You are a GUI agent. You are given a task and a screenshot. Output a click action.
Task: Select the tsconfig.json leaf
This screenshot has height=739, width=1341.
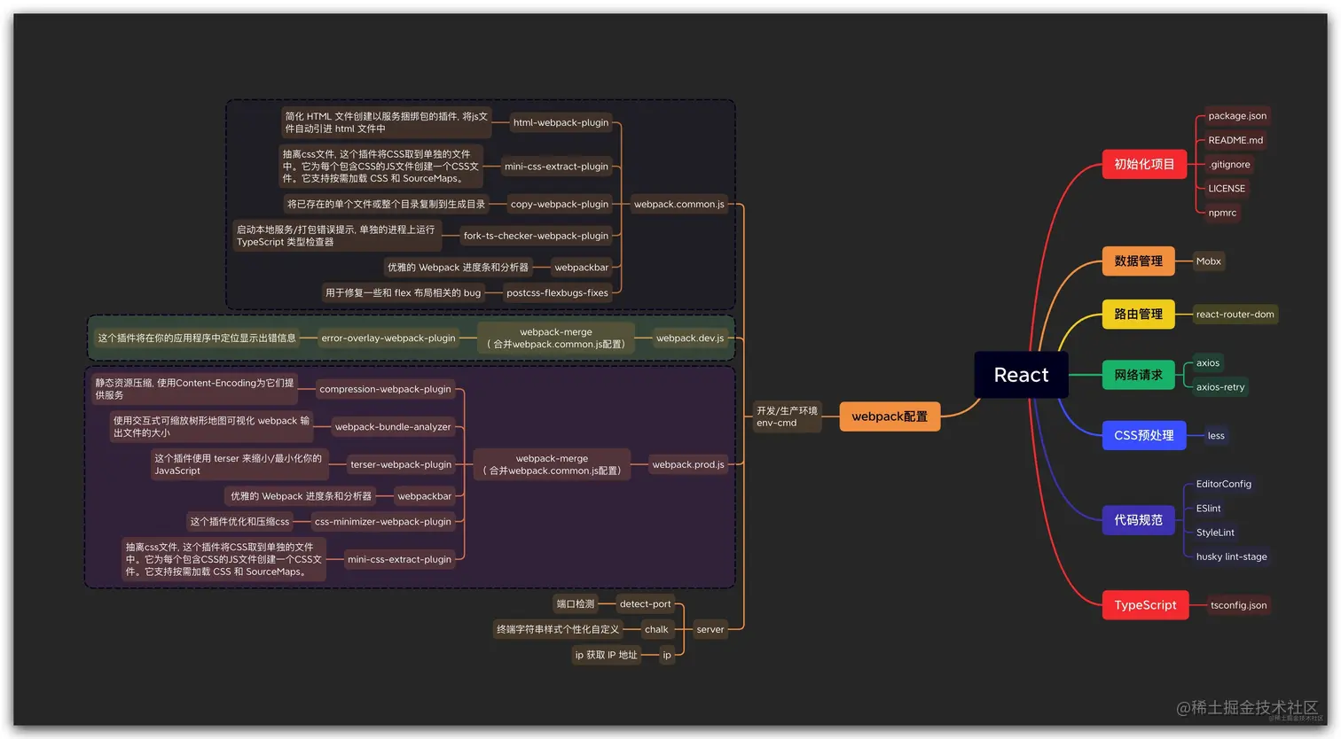pos(1239,605)
